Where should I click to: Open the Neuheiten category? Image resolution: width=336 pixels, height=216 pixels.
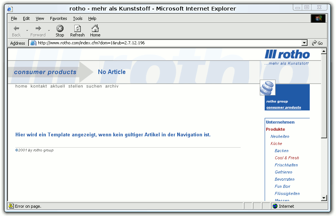click(x=280, y=136)
